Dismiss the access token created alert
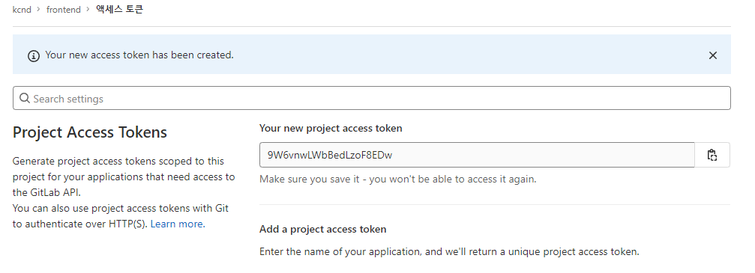Image resolution: width=755 pixels, height=273 pixels. pyautogui.click(x=712, y=55)
